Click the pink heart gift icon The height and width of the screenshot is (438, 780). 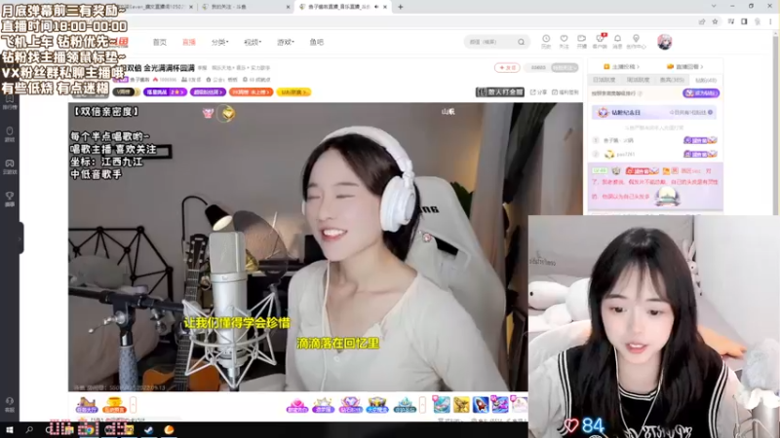tap(297, 405)
